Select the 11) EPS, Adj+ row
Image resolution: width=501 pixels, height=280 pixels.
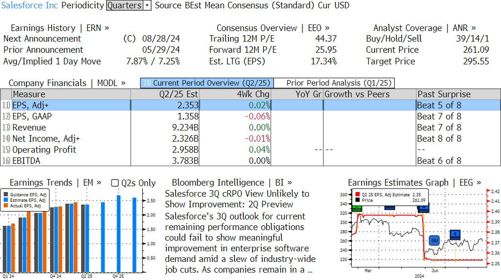click(250, 106)
